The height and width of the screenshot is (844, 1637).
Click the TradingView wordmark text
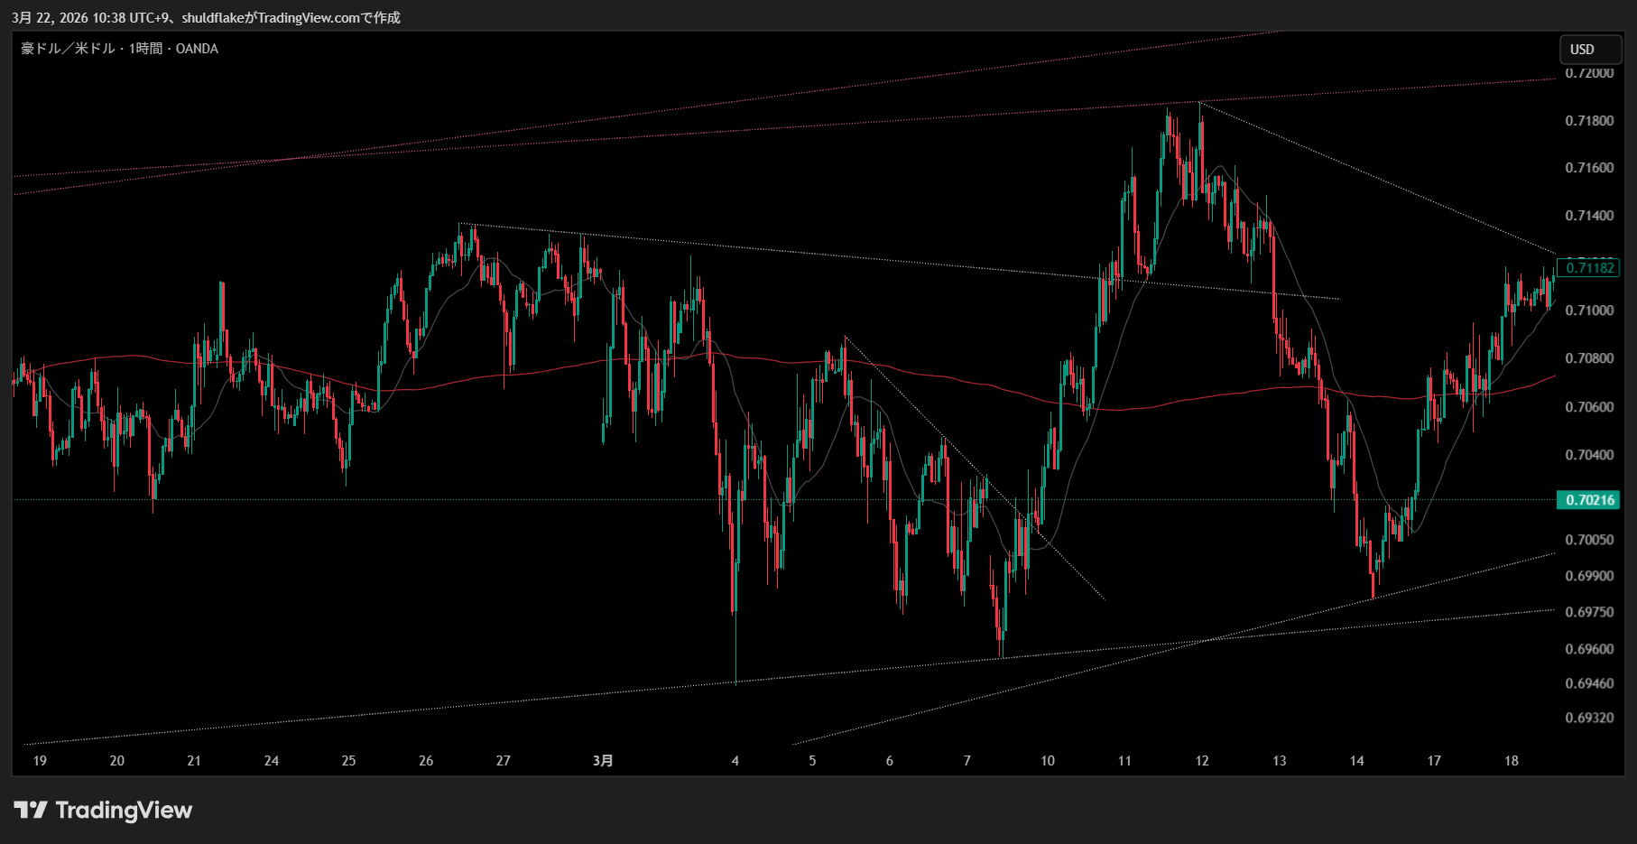(x=124, y=811)
